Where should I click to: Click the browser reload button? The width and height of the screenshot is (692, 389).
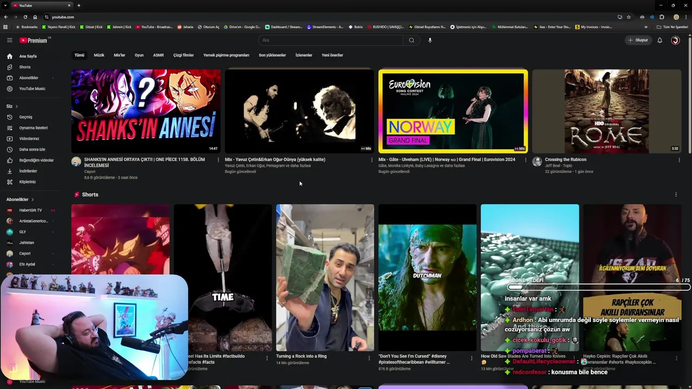(25, 17)
